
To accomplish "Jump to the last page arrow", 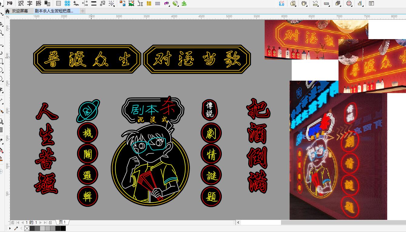I will coord(45,222).
